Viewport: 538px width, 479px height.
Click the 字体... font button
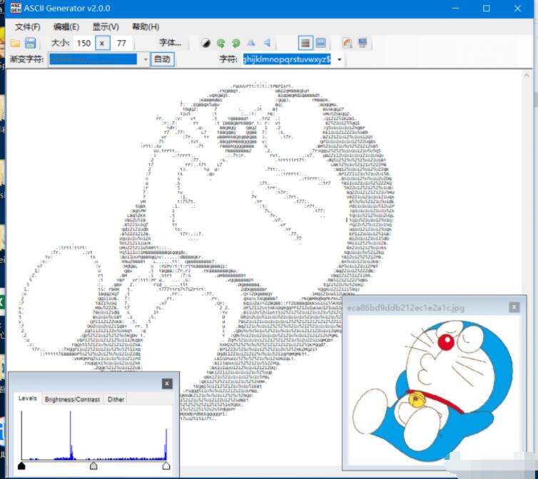[171, 43]
